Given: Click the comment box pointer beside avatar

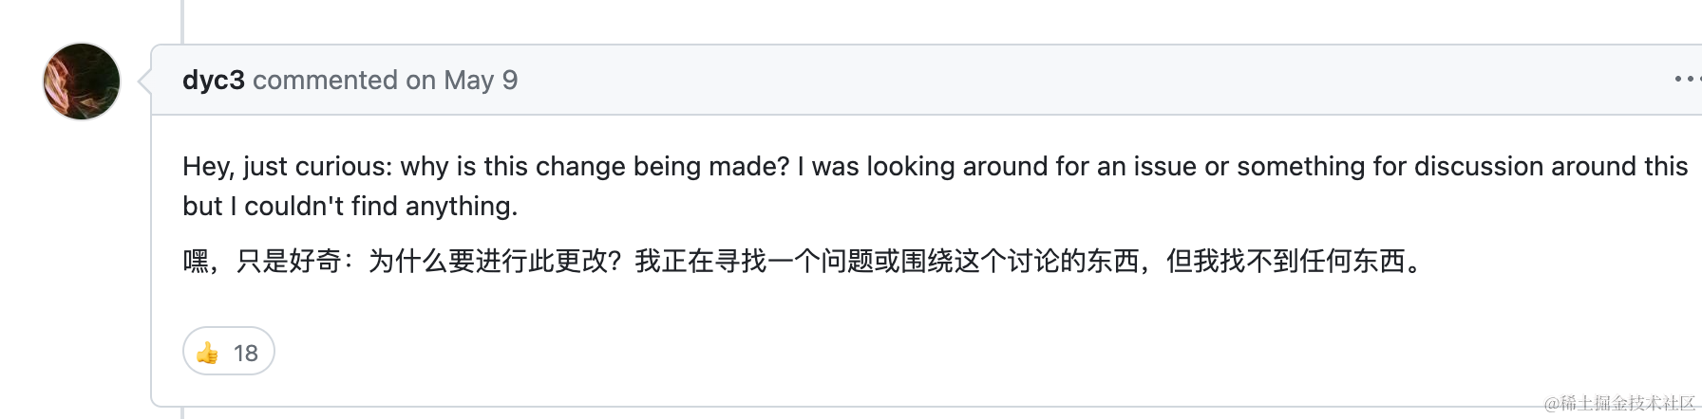Looking at the screenshot, I should tap(145, 82).
